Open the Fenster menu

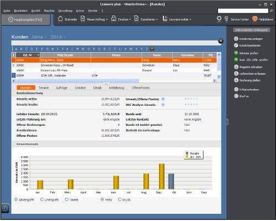coord(93,11)
